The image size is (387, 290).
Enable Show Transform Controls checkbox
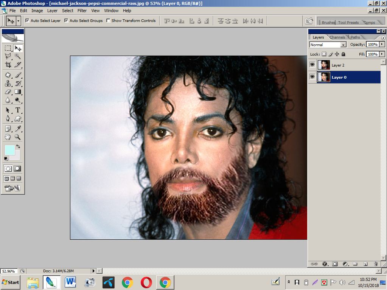(x=108, y=20)
